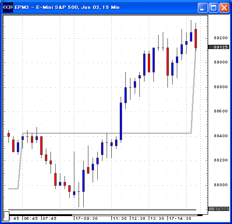
Task: Select the 89200 price scale label
Action: point(221,38)
